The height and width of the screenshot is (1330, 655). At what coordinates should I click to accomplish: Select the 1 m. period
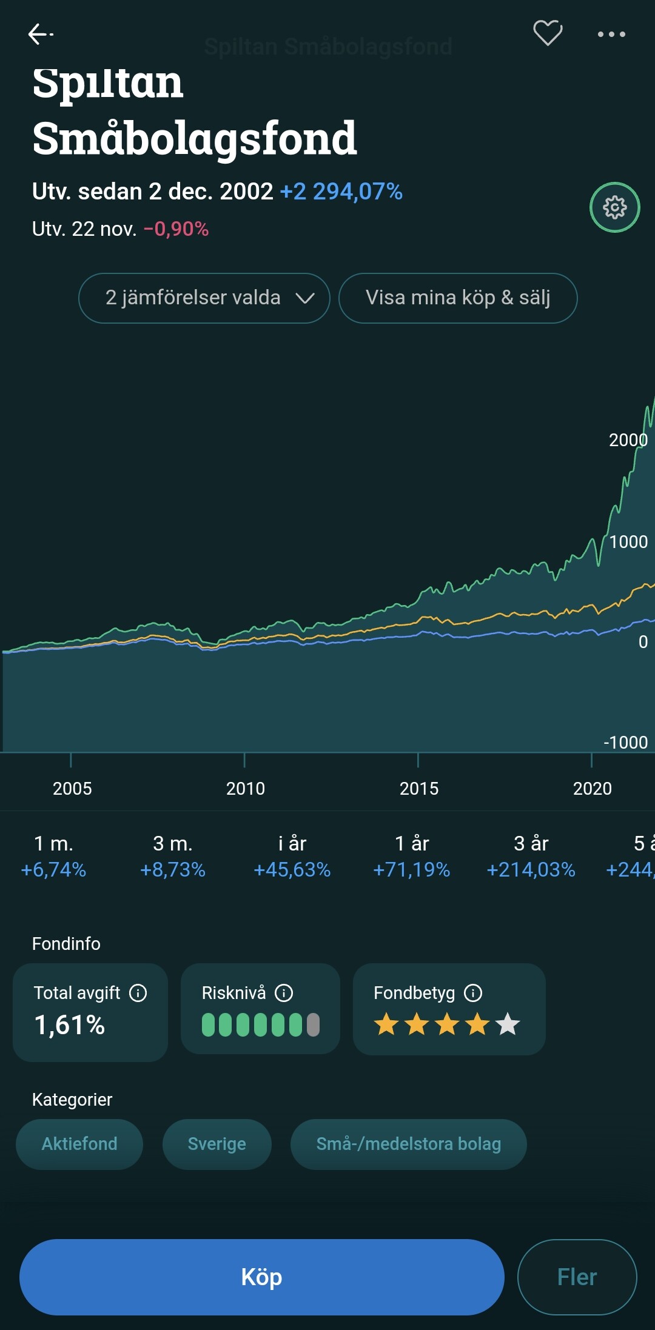(x=53, y=856)
